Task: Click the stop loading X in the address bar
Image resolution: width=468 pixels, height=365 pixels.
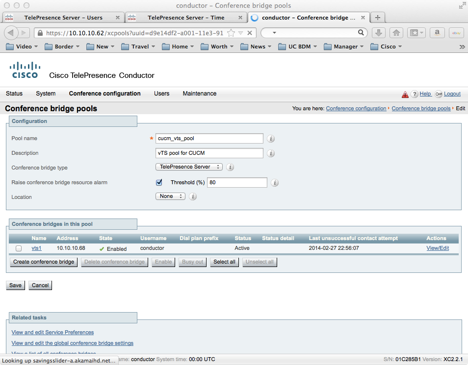Action: click(x=250, y=33)
